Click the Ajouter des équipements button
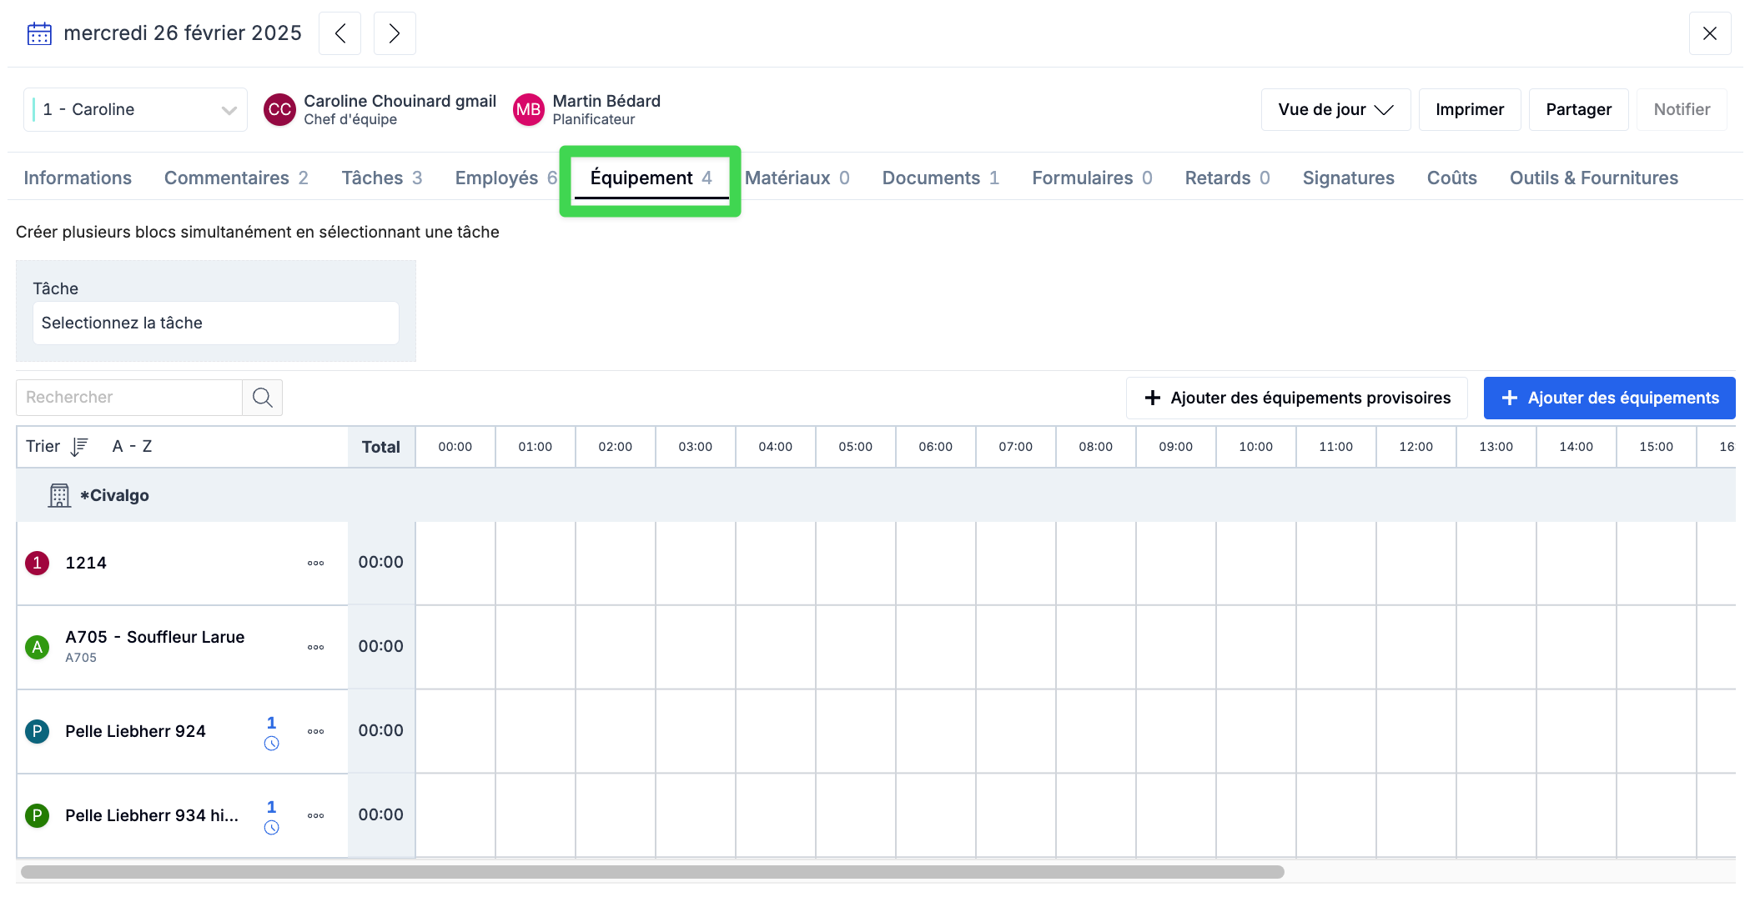This screenshot has width=1745, height=897. tap(1609, 398)
